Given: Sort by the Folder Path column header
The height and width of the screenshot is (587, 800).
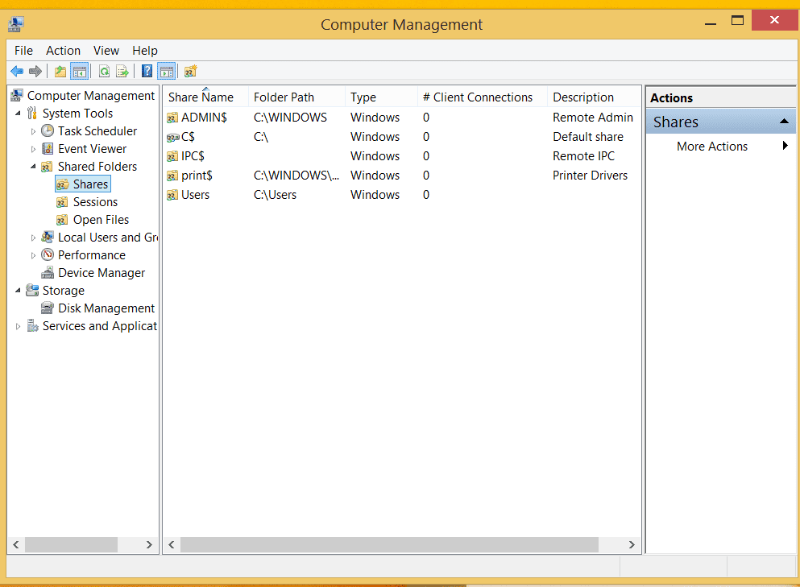Looking at the screenshot, I should (x=297, y=97).
